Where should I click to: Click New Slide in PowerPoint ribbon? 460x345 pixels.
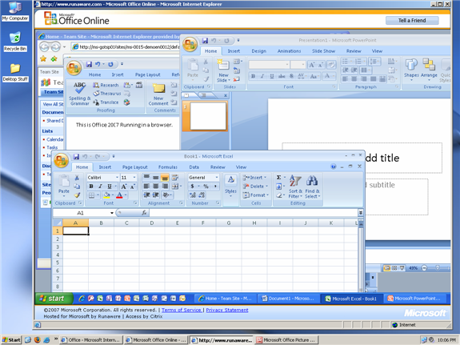[223, 70]
